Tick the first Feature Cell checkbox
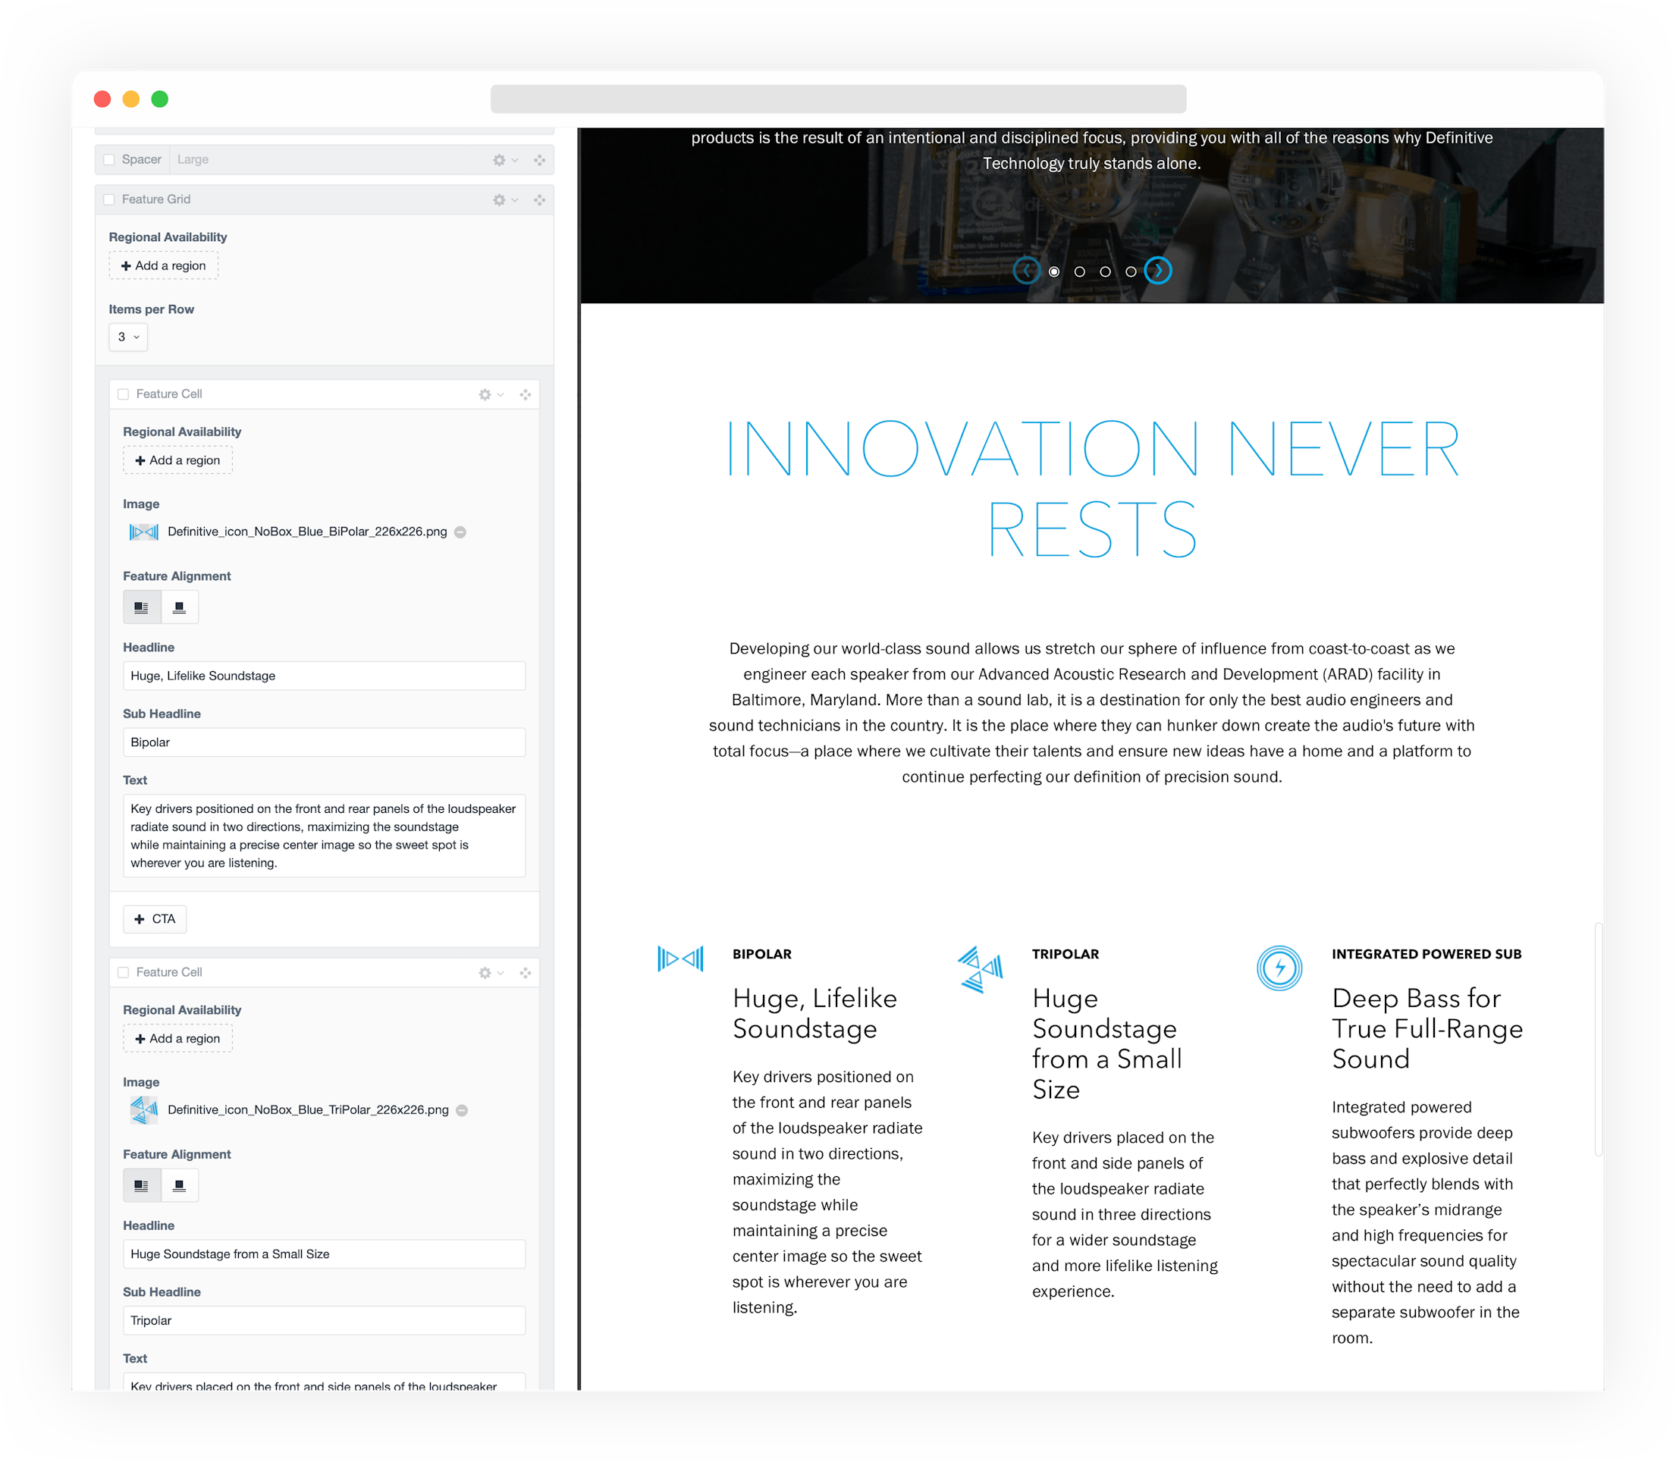Image resolution: width=1676 pixels, height=1462 pixels. [123, 395]
